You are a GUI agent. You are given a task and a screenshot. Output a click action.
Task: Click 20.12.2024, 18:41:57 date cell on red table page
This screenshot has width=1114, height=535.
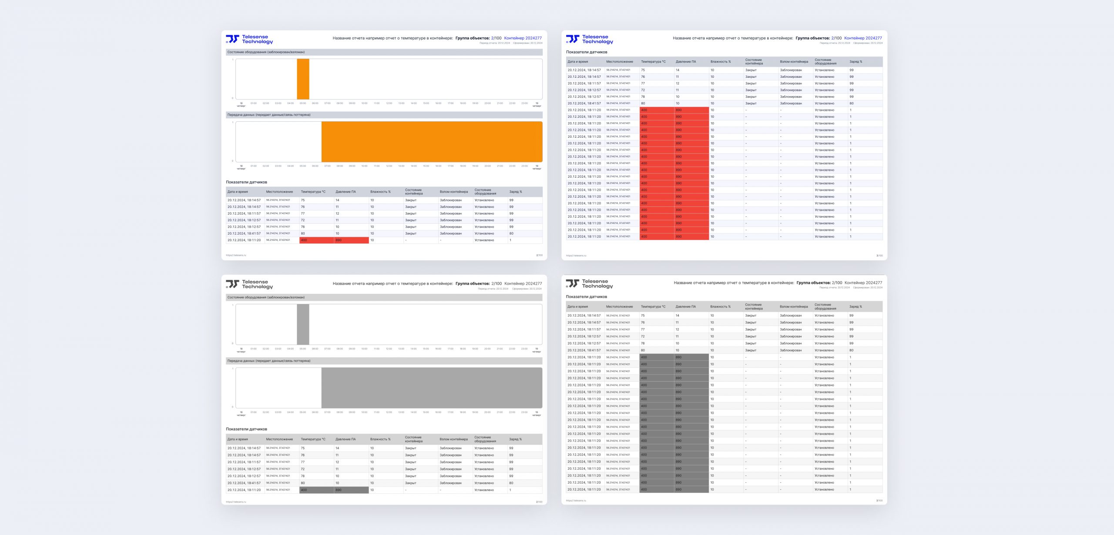pos(584,103)
